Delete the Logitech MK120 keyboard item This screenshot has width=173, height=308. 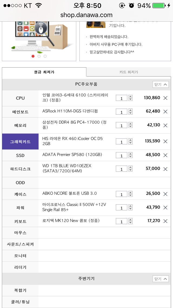[165, 221]
